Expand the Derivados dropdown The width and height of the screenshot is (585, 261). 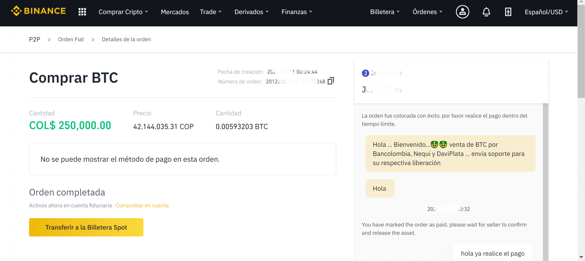pos(252,12)
